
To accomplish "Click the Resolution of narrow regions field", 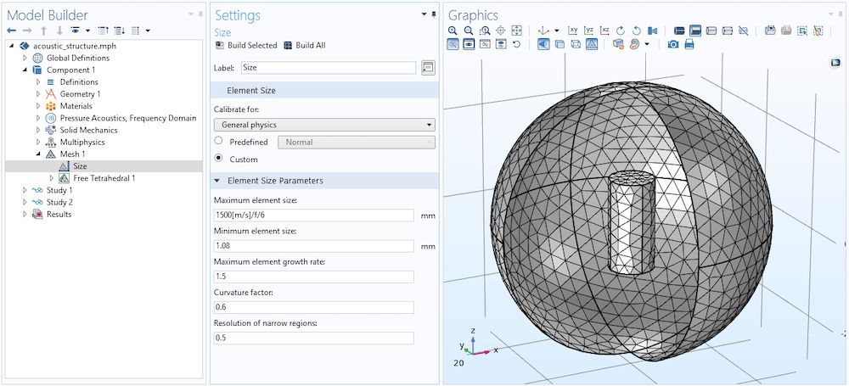I will click(313, 338).
